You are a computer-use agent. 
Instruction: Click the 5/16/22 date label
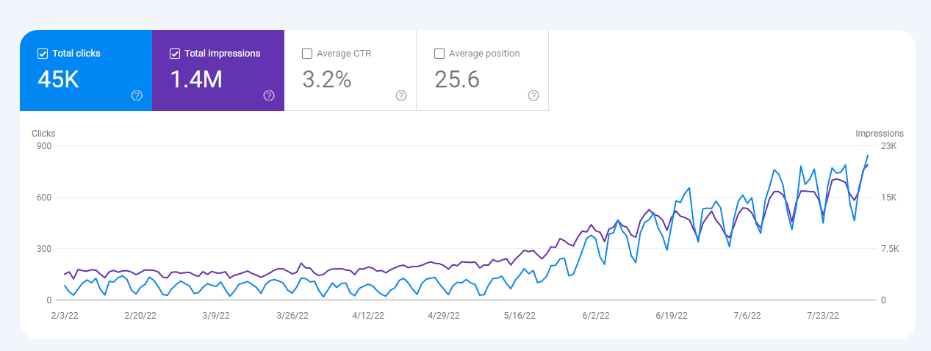click(x=520, y=316)
